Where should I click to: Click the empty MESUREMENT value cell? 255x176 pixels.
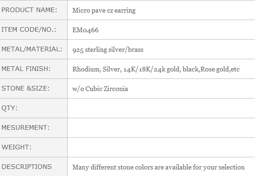(x=161, y=128)
